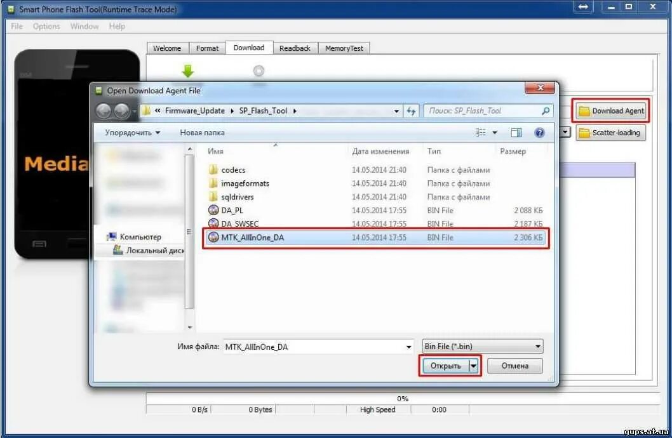The image size is (672, 438).
Task: Click the address bar folder icon
Action: pos(145,111)
